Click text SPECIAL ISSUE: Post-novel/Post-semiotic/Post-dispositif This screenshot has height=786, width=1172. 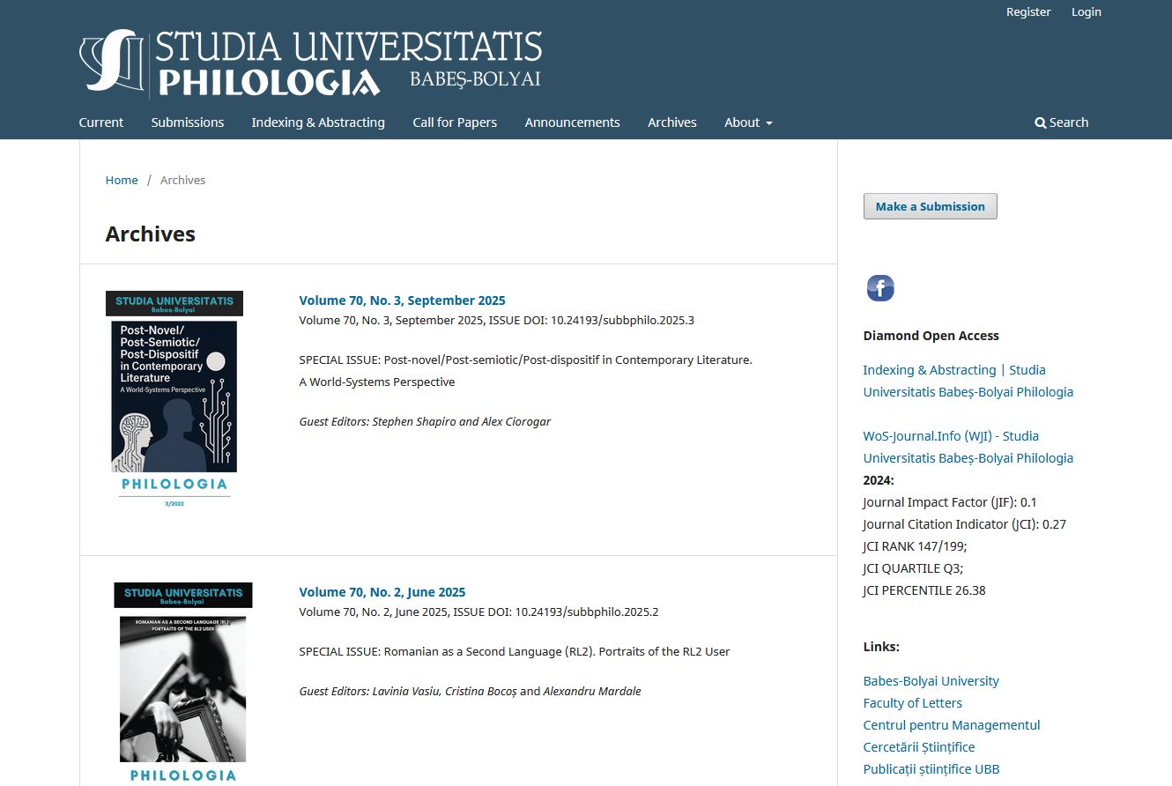click(525, 360)
